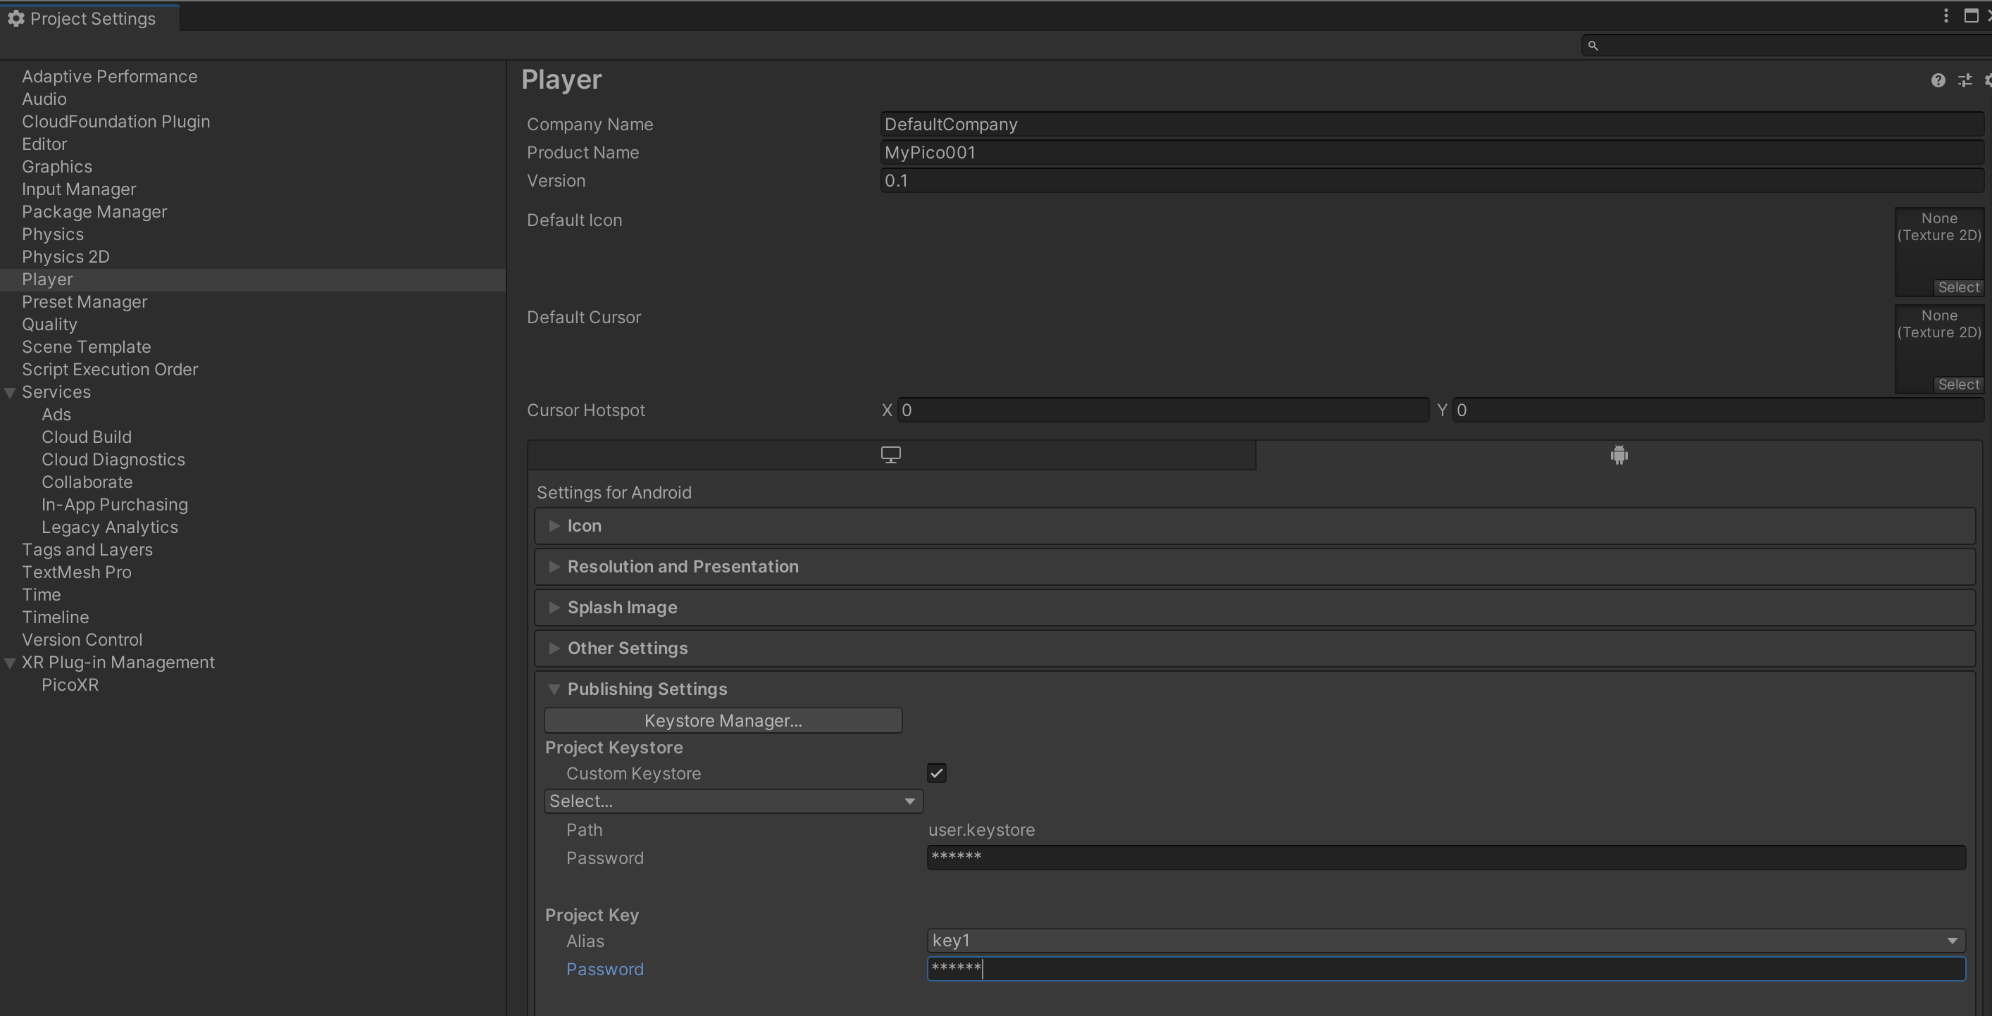Open the Alias key1 dropdown
Screen dimensions: 1992x1016
[1445, 940]
